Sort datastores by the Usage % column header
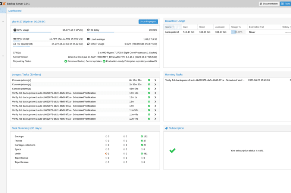 238,27
